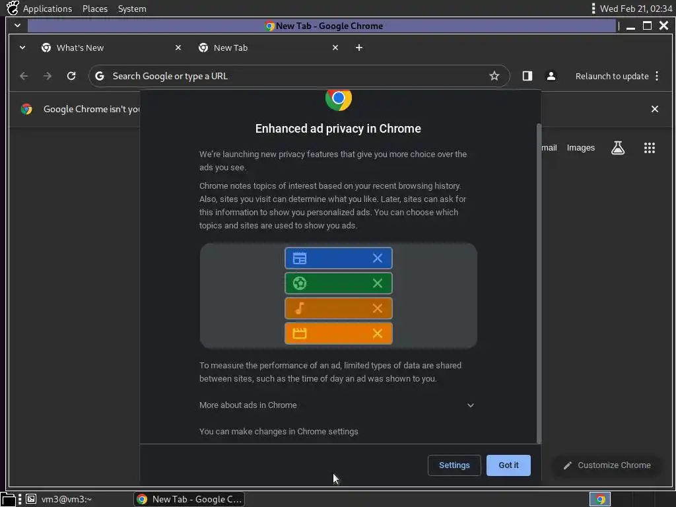
Task: Click the Got it button
Action: point(508,465)
